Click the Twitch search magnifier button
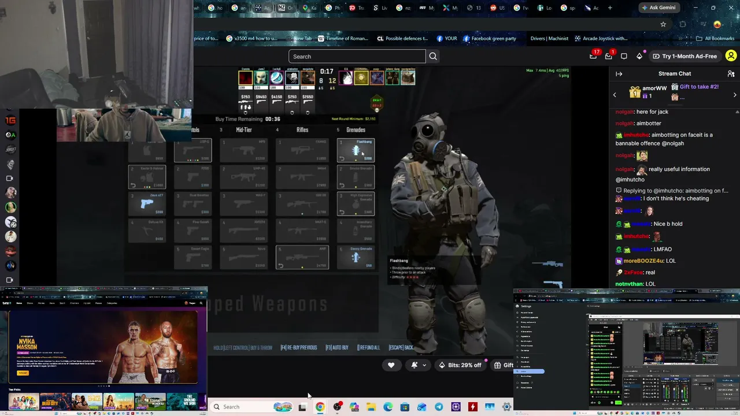Viewport: 740px width, 416px height. click(433, 56)
